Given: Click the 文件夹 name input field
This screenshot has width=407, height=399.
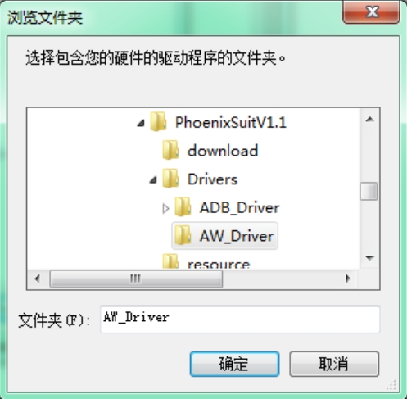Looking at the screenshot, I should pos(240,320).
